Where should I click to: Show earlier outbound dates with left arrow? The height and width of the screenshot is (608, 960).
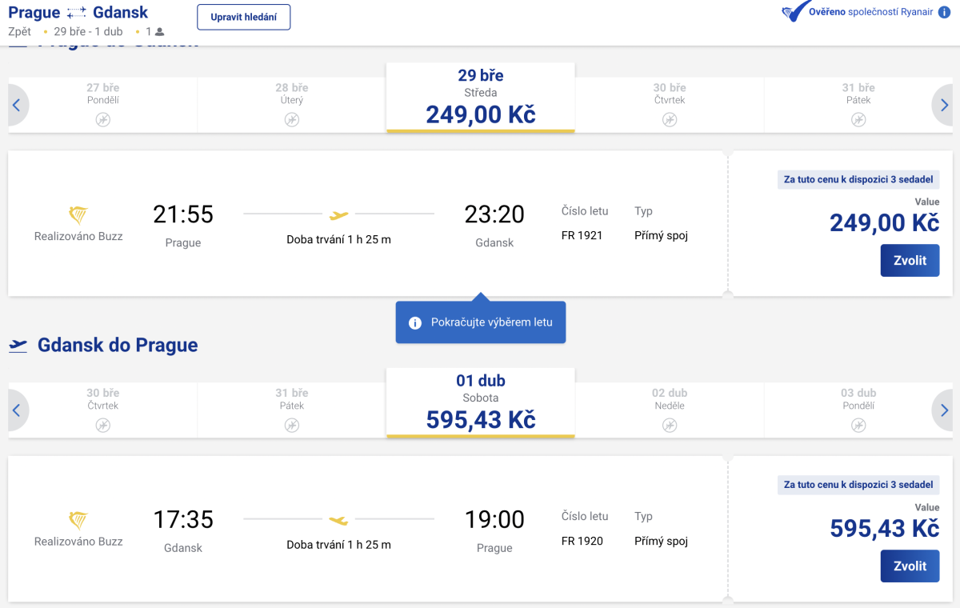click(17, 105)
